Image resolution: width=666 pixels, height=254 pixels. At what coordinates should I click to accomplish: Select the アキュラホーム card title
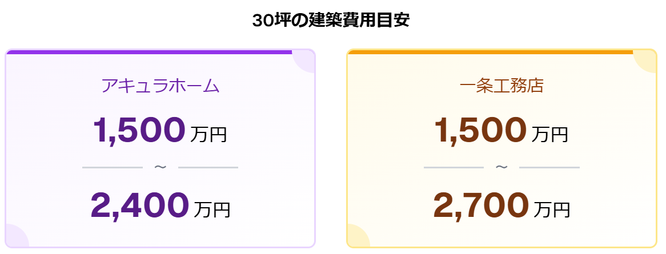click(161, 86)
